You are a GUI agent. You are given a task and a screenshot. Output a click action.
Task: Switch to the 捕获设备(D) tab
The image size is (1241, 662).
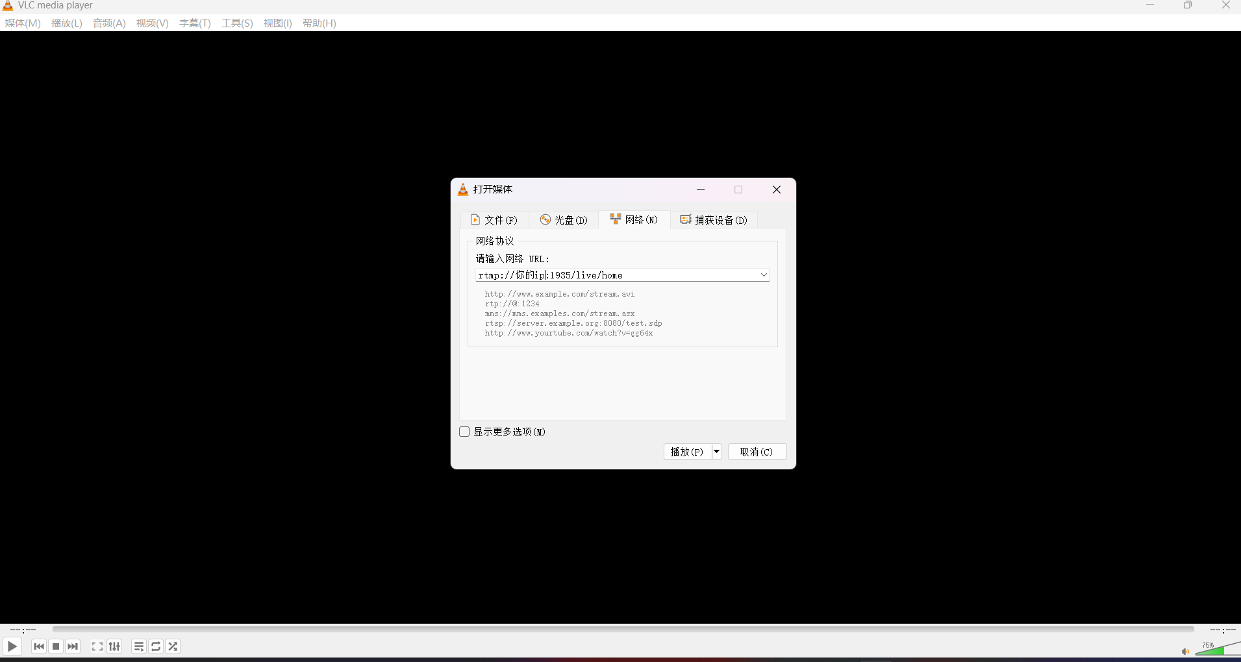pos(714,220)
